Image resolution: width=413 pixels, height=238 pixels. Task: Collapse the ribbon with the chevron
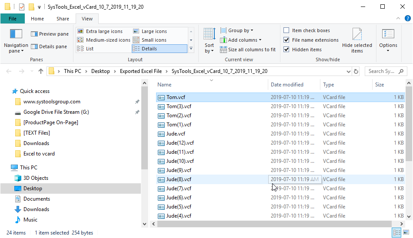point(398,18)
